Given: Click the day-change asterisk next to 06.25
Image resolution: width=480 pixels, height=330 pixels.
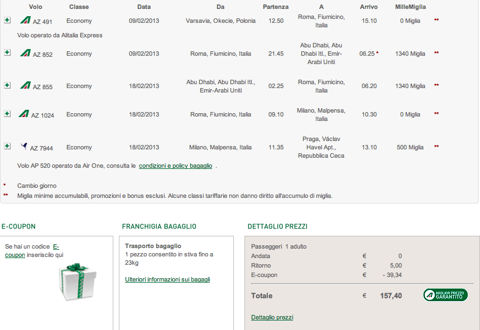Looking at the screenshot, I should [x=377, y=52].
